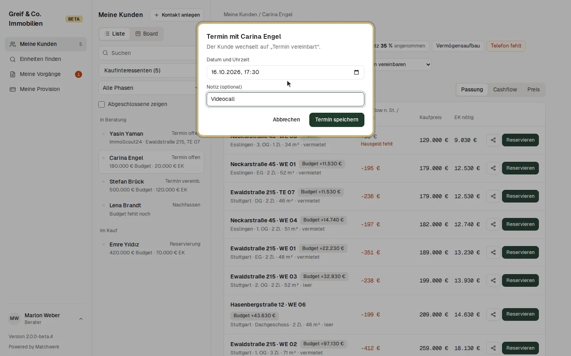
Task: Open Meine Provision page
Action: pos(46,89)
